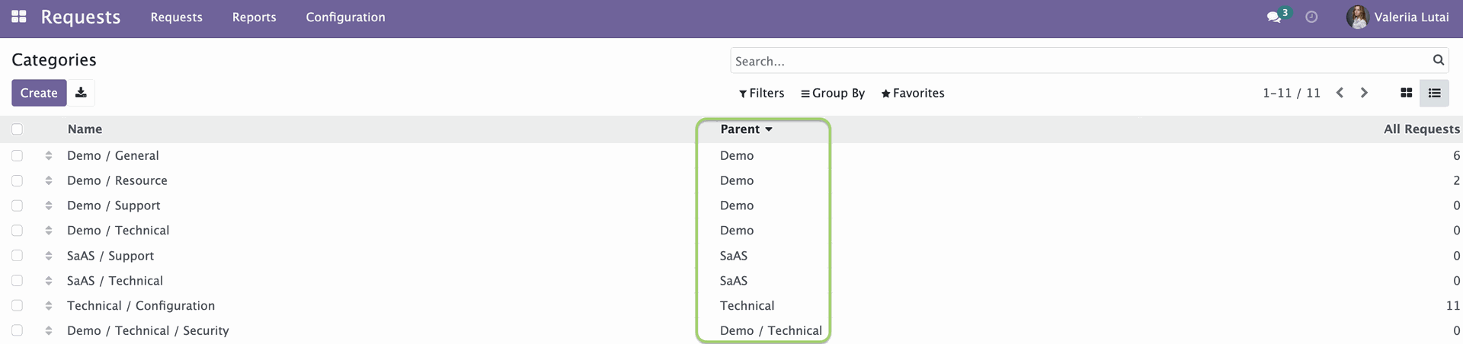Open the Group By dropdown
This screenshot has height=344, width=1463.
(x=833, y=93)
